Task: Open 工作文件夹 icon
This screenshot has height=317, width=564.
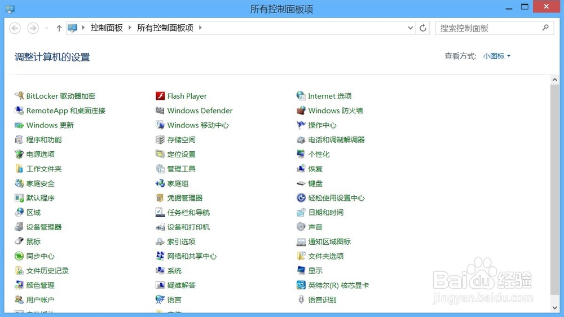Action: 19,169
